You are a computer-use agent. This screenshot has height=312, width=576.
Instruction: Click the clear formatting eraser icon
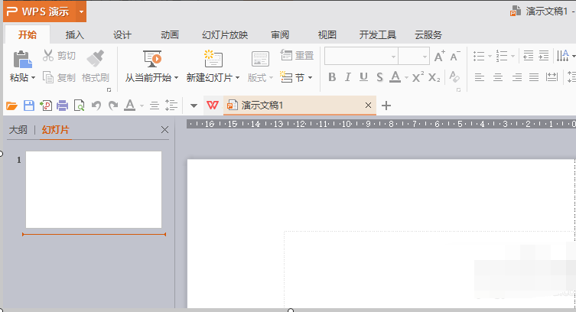454,77
